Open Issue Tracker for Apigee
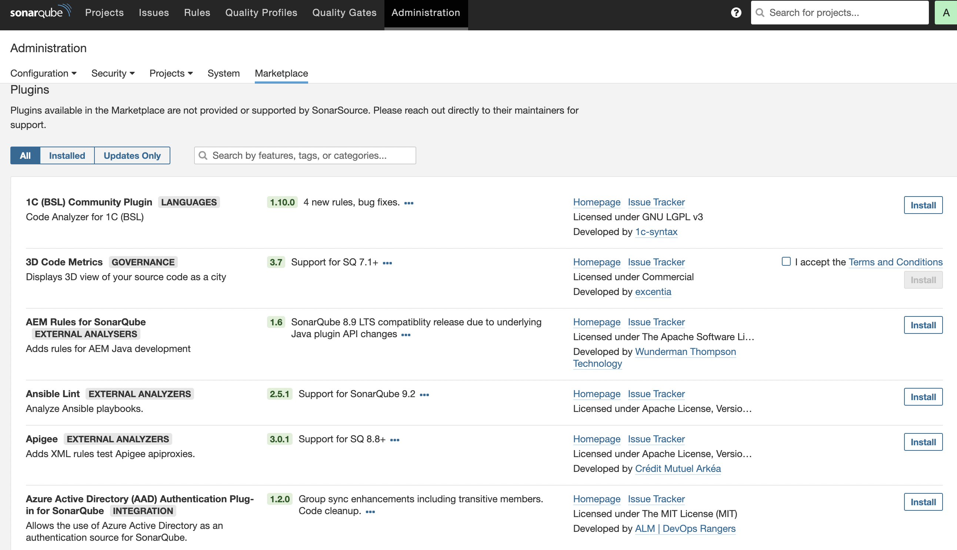This screenshot has width=957, height=550. 656,439
